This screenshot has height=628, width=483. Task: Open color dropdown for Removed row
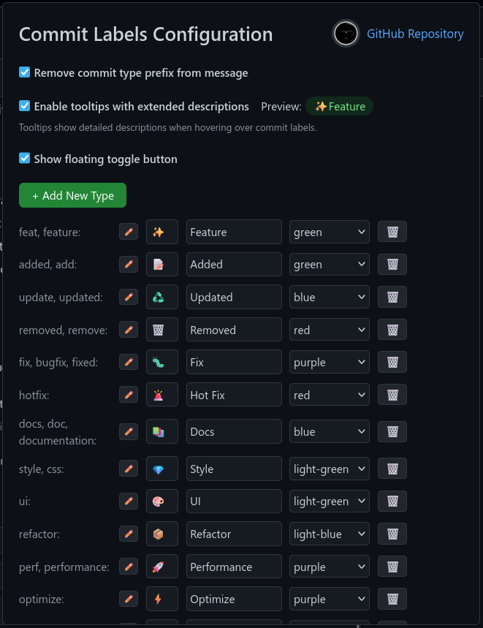click(330, 330)
